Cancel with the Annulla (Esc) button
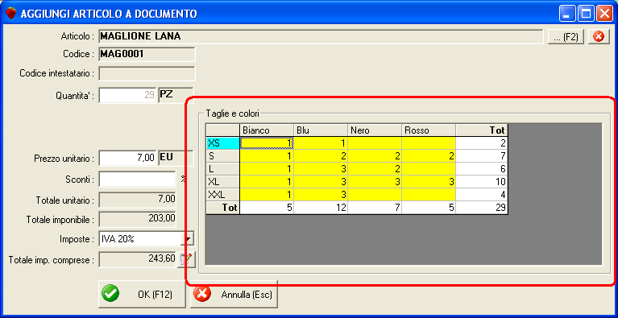The width and height of the screenshot is (618, 318). (234, 295)
